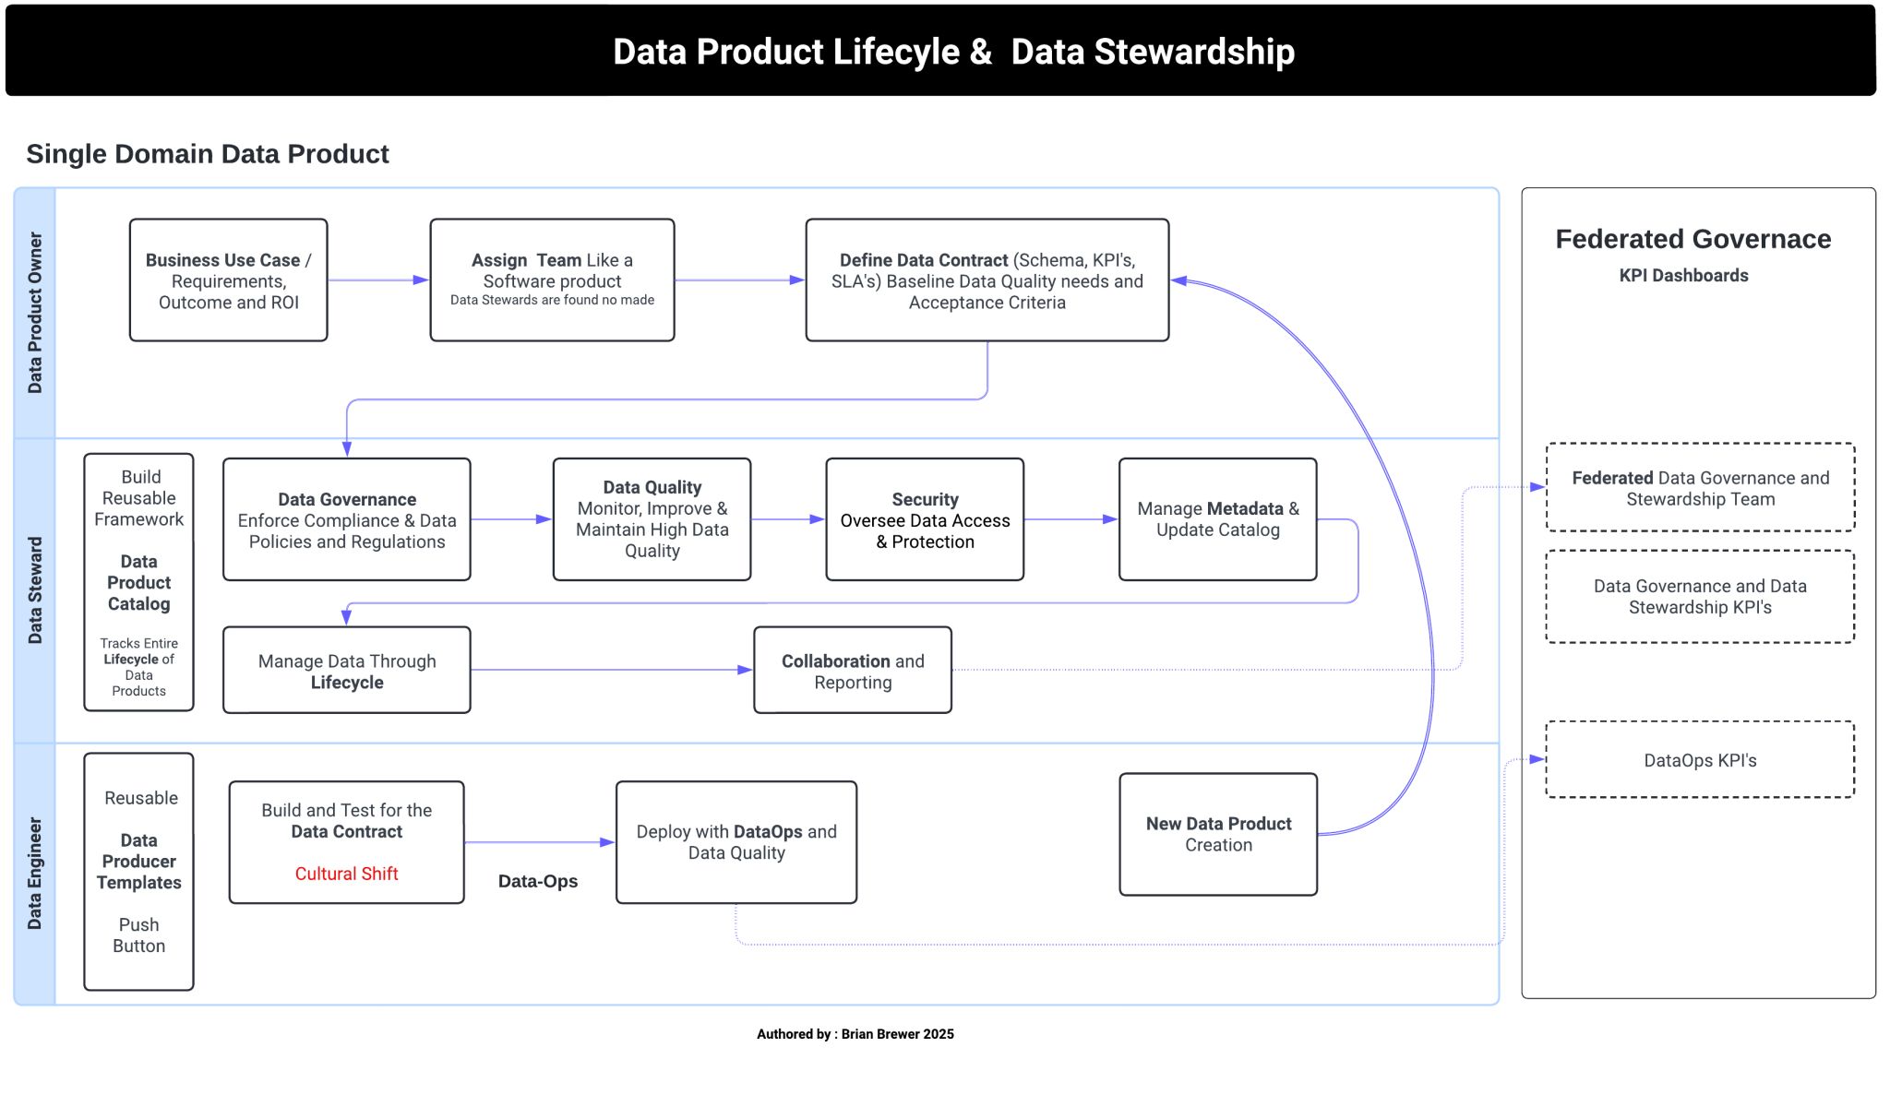1890x1095 pixels.
Task: Click the 'Define Data Contract' box
Action: tap(987, 280)
